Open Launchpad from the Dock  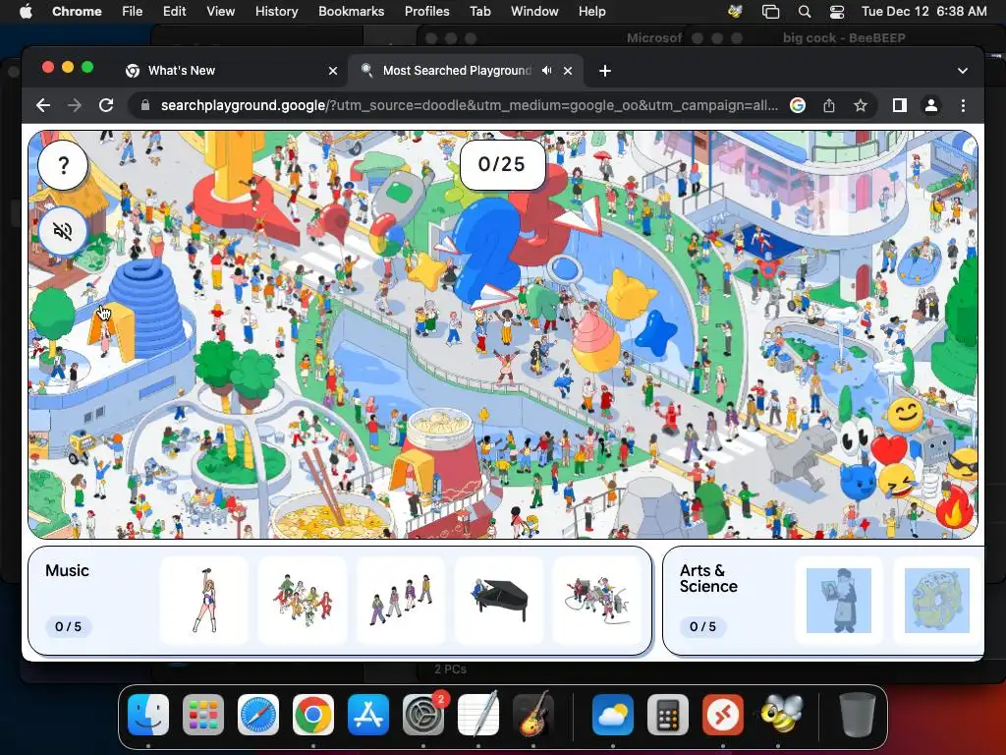[203, 715]
